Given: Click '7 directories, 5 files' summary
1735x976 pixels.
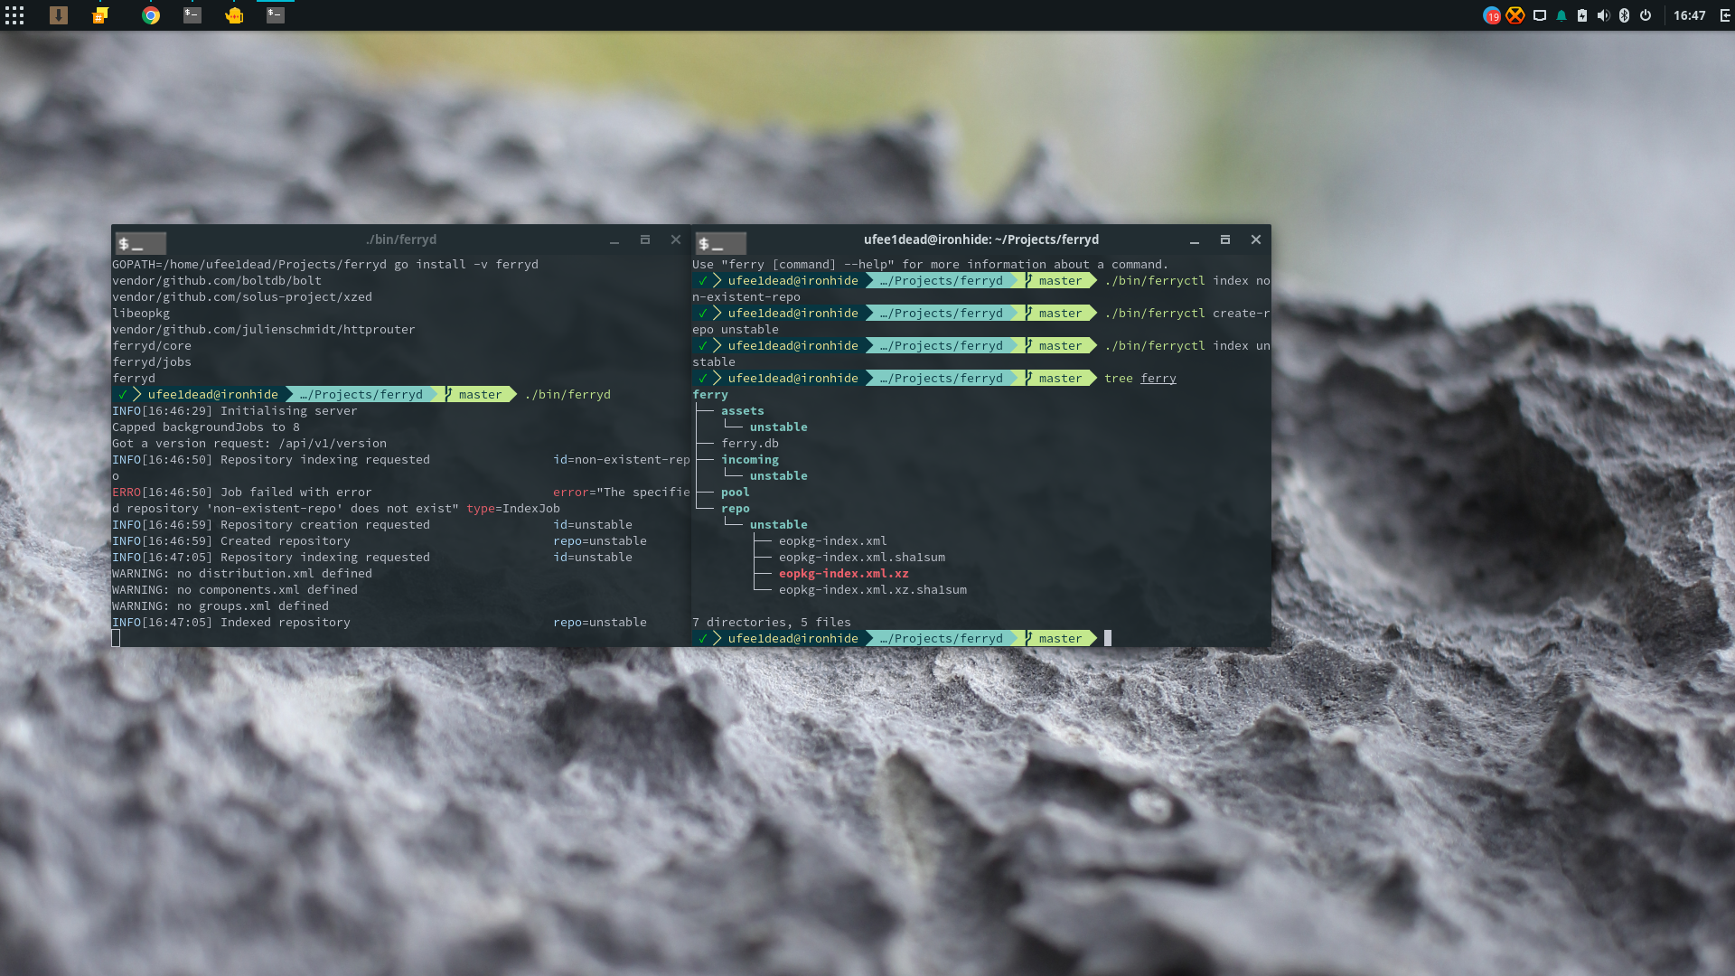Looking at the screenshot, I should tap(772, 623).
